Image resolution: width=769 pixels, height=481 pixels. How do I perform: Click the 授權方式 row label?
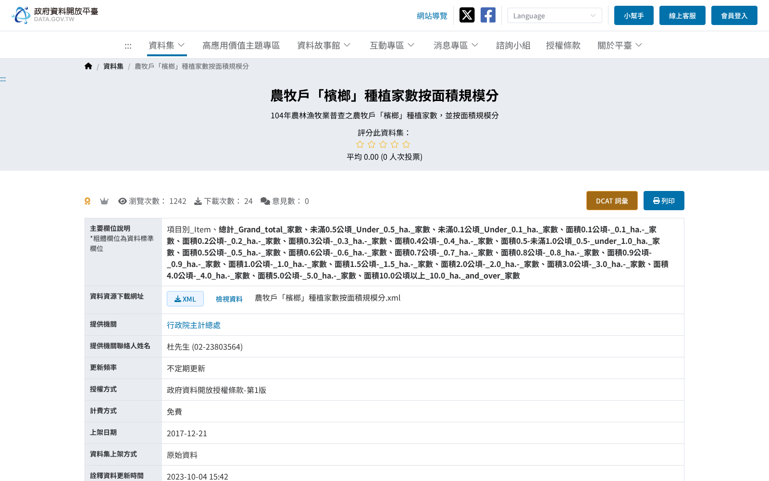pos(103,389)
